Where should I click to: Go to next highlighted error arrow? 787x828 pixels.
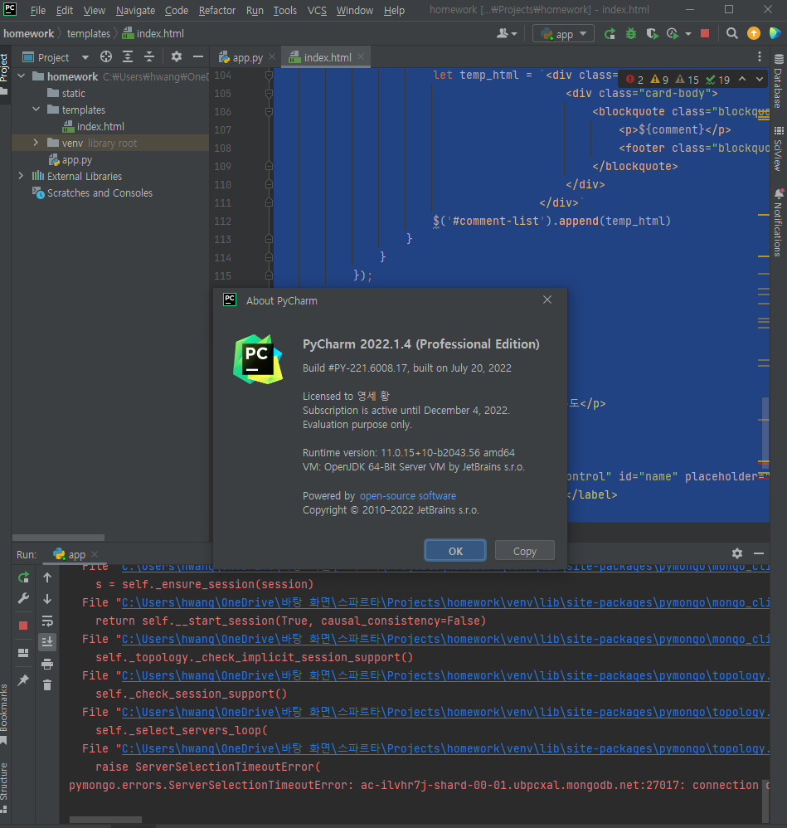click(759, 79)
